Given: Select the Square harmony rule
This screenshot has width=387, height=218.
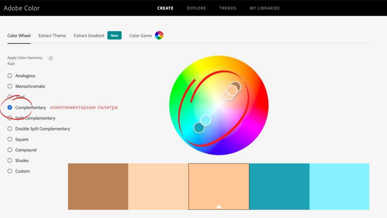Looking at the screenshot, I should coord(10,139).
